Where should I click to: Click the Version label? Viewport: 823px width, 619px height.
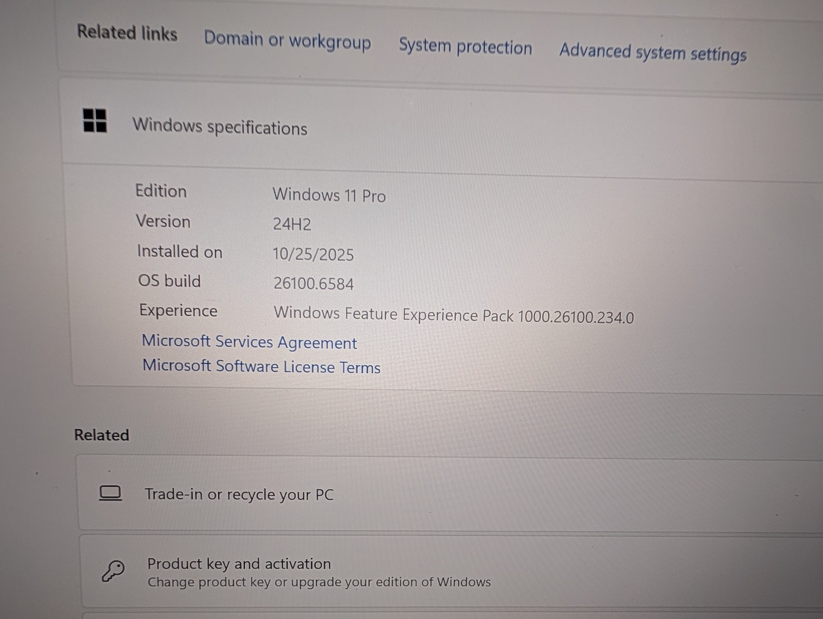[163, 221]
